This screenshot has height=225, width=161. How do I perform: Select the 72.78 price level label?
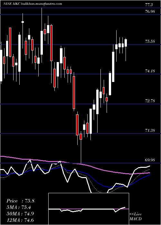pos(150,101)
